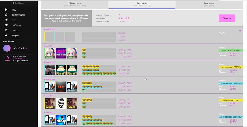Click the Game №3447 title
This screenshot has height=127, width=247.
pyautogui.click(x=50, y=30)
